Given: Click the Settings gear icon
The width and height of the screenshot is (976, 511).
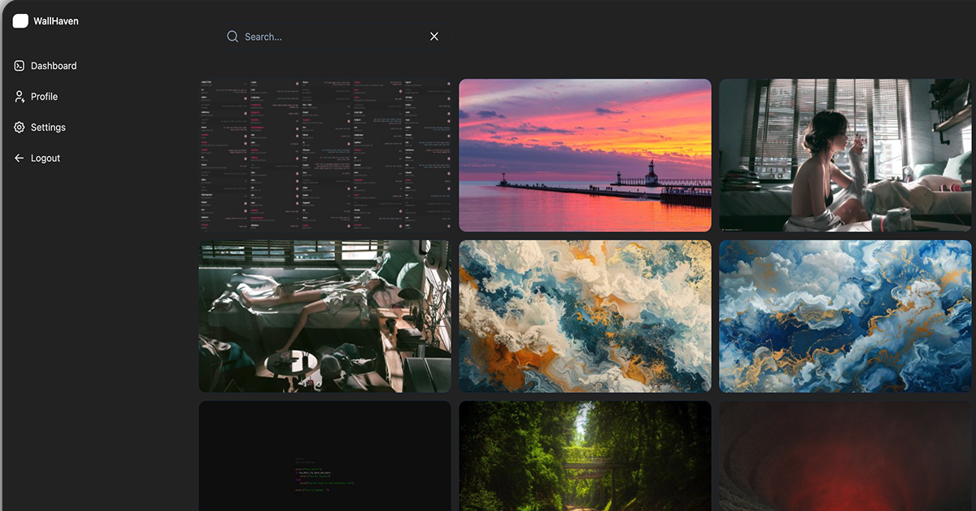Looking at the screenshot, I should (x=20, y=128).
